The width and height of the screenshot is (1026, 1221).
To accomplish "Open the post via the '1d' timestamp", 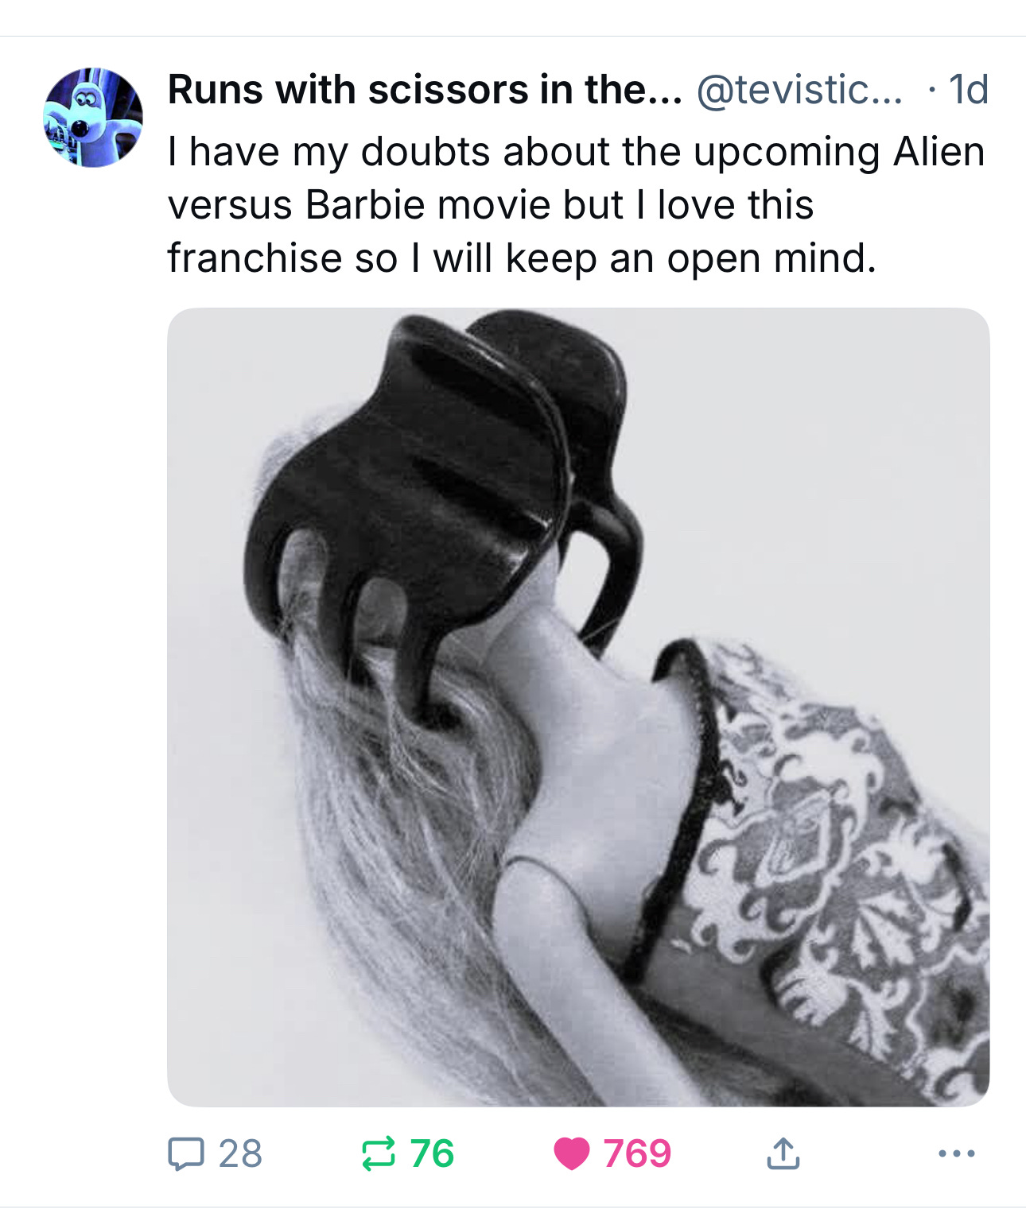I will point(969,89).
